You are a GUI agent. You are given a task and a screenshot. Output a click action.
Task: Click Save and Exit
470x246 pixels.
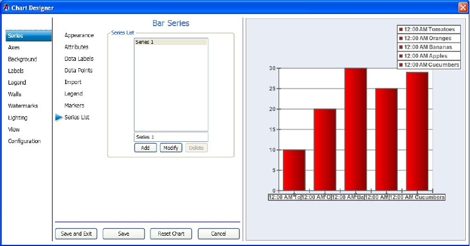76,234
